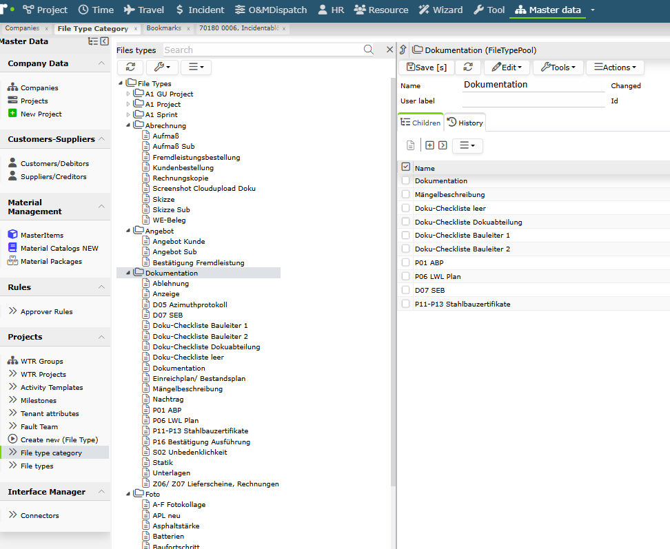Open the wrench tools dropdown in Files types
The height and width of the screenshot is (549, 670).
coord(162,67)
